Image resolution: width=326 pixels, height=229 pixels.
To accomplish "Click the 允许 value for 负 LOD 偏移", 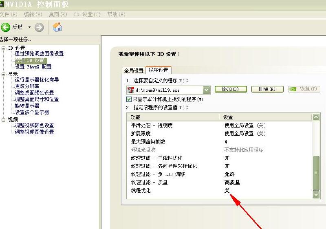I will click(229, 174).
